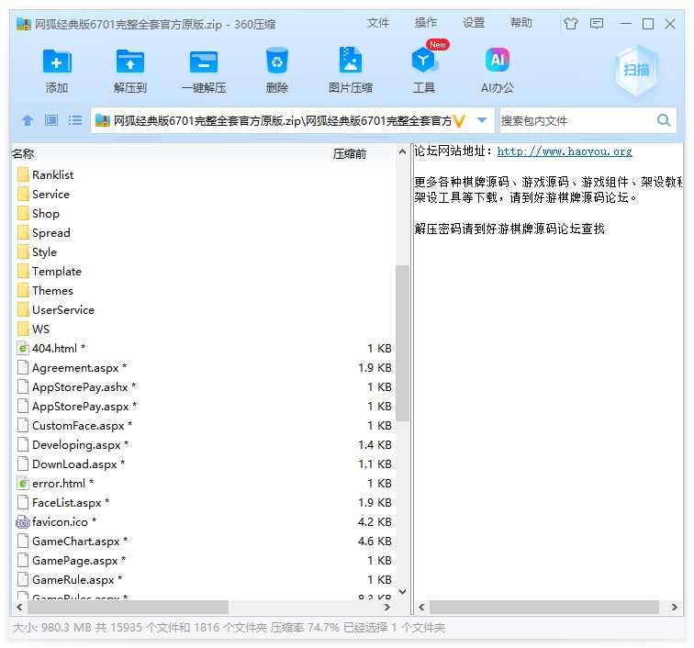Expand the path bar dropdown arrow

(x=482, y=120)
